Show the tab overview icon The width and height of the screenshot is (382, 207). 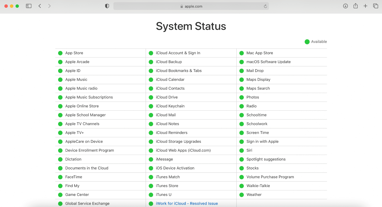coord(376,6)
